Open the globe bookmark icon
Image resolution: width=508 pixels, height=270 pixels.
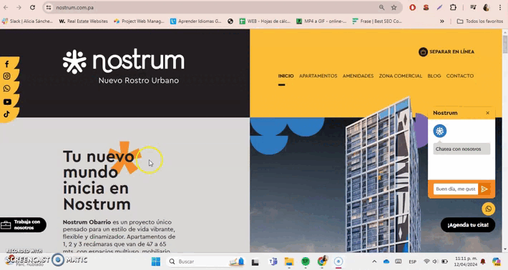tap(230, 21)
